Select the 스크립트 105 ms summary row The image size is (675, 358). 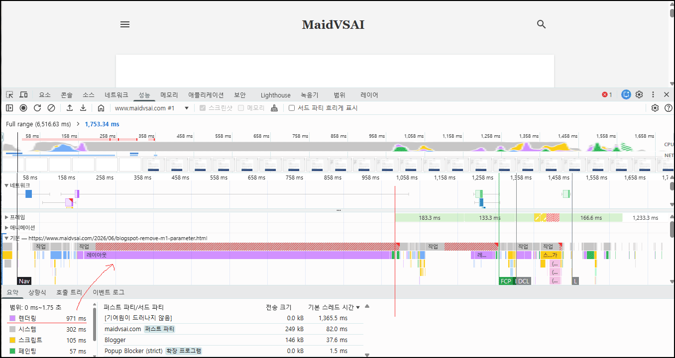(47, 340)
